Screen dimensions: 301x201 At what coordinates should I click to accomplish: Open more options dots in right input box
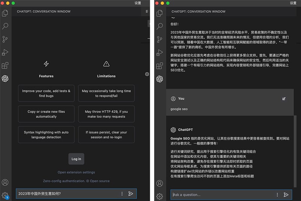277,195
